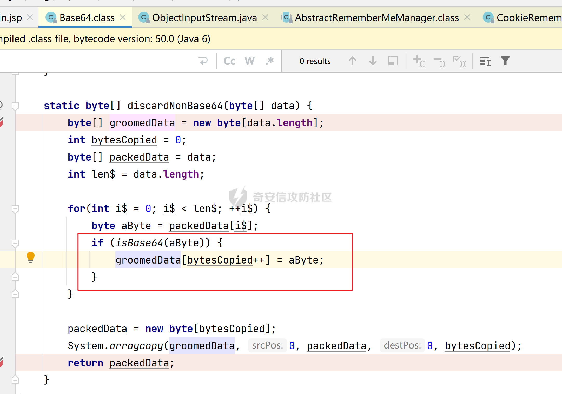Collapse the discardNonBase64 method fold marker
562x394 pixels.
point(15,106)
